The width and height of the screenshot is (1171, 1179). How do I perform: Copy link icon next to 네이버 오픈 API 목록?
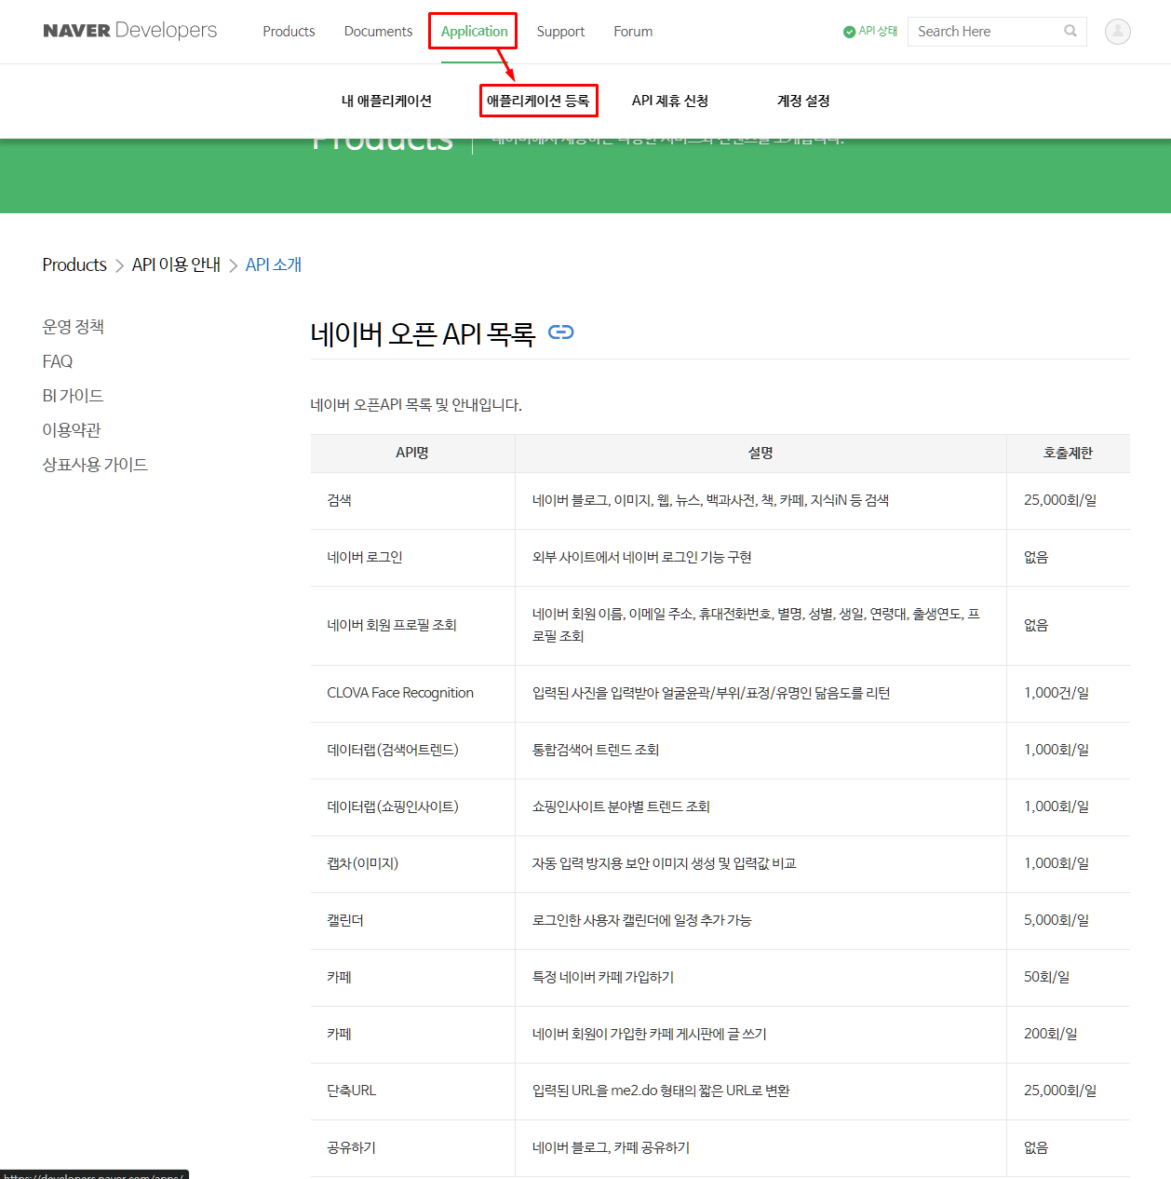click(x=560, y=332)
